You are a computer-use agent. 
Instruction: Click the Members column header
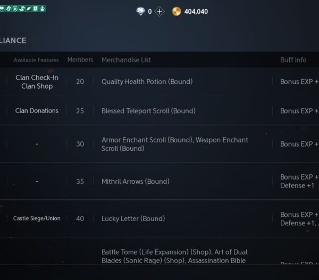pos(80,60)
